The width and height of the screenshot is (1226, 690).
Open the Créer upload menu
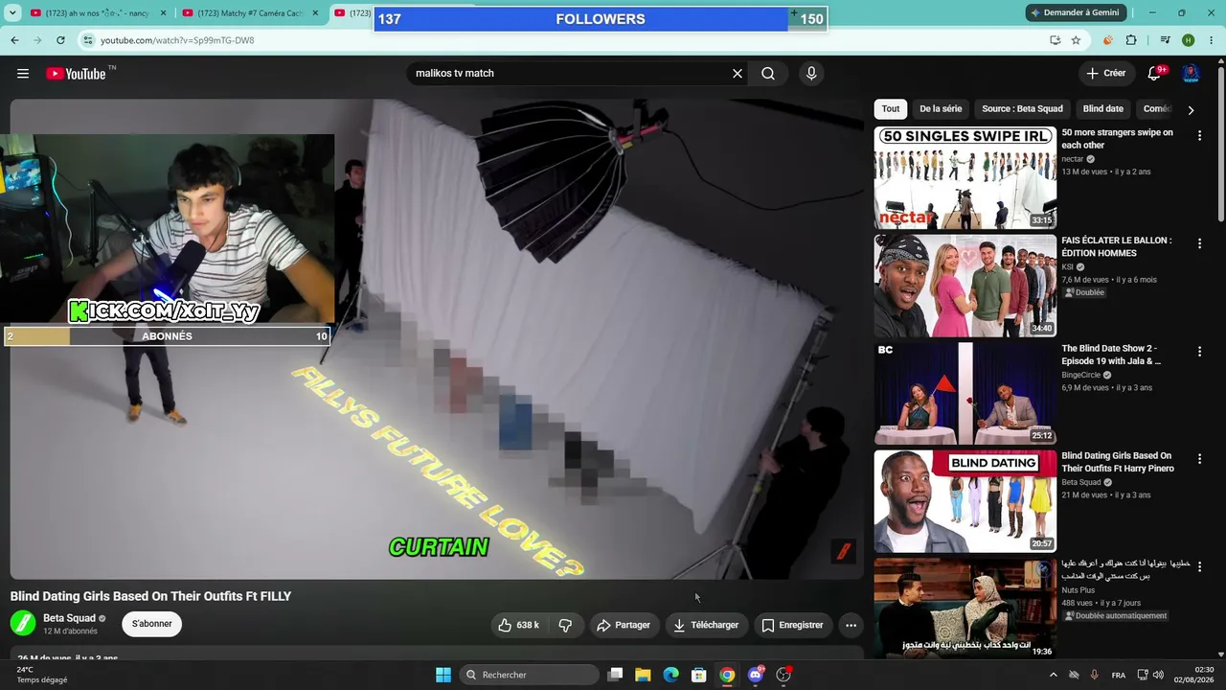pos(1106,74)
